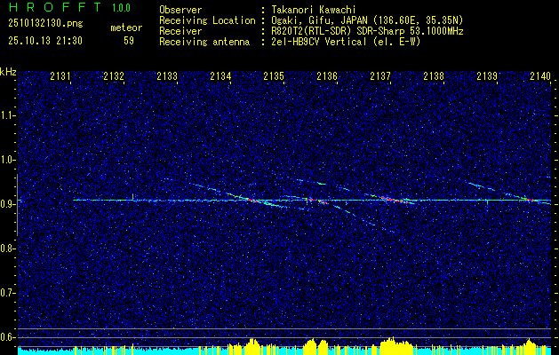Click the 2135 time marker
Viewport: 559px width, 355px height.
(x=274, y=75)
